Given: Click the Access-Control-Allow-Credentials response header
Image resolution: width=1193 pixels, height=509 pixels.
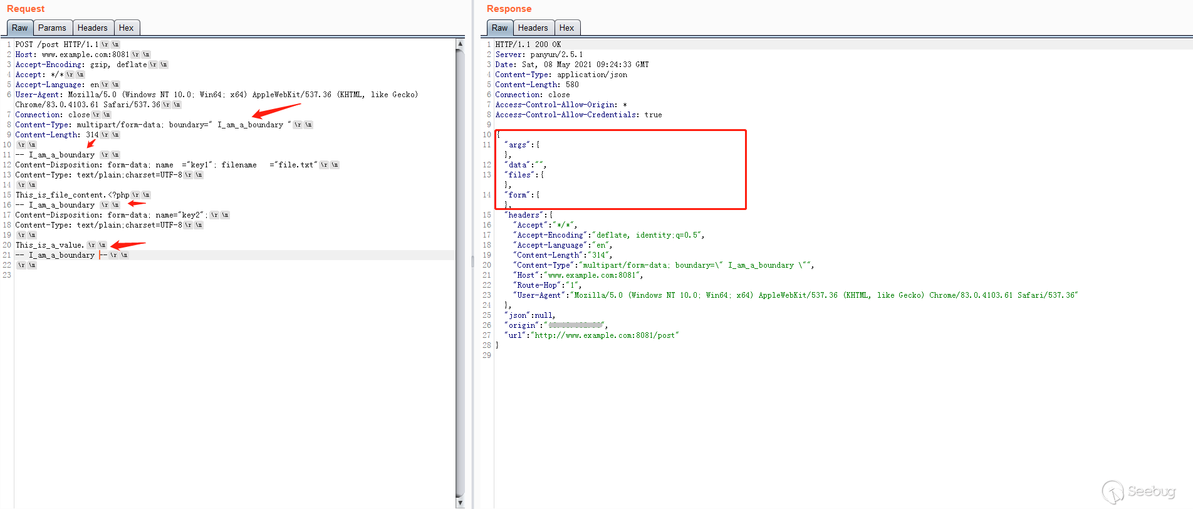Looking at the screenshot, I should click(x=578, y=115).
